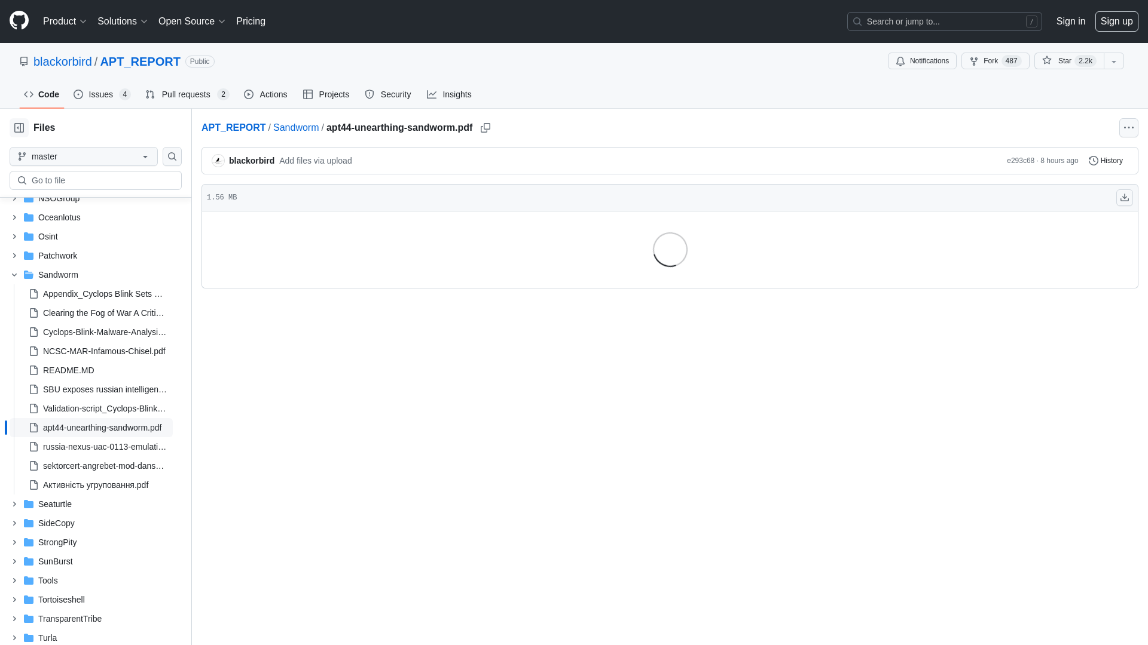This screenshot has width=1148, height=645.
Task: Click the GitHub logo icon
Action: coord(19,21)
